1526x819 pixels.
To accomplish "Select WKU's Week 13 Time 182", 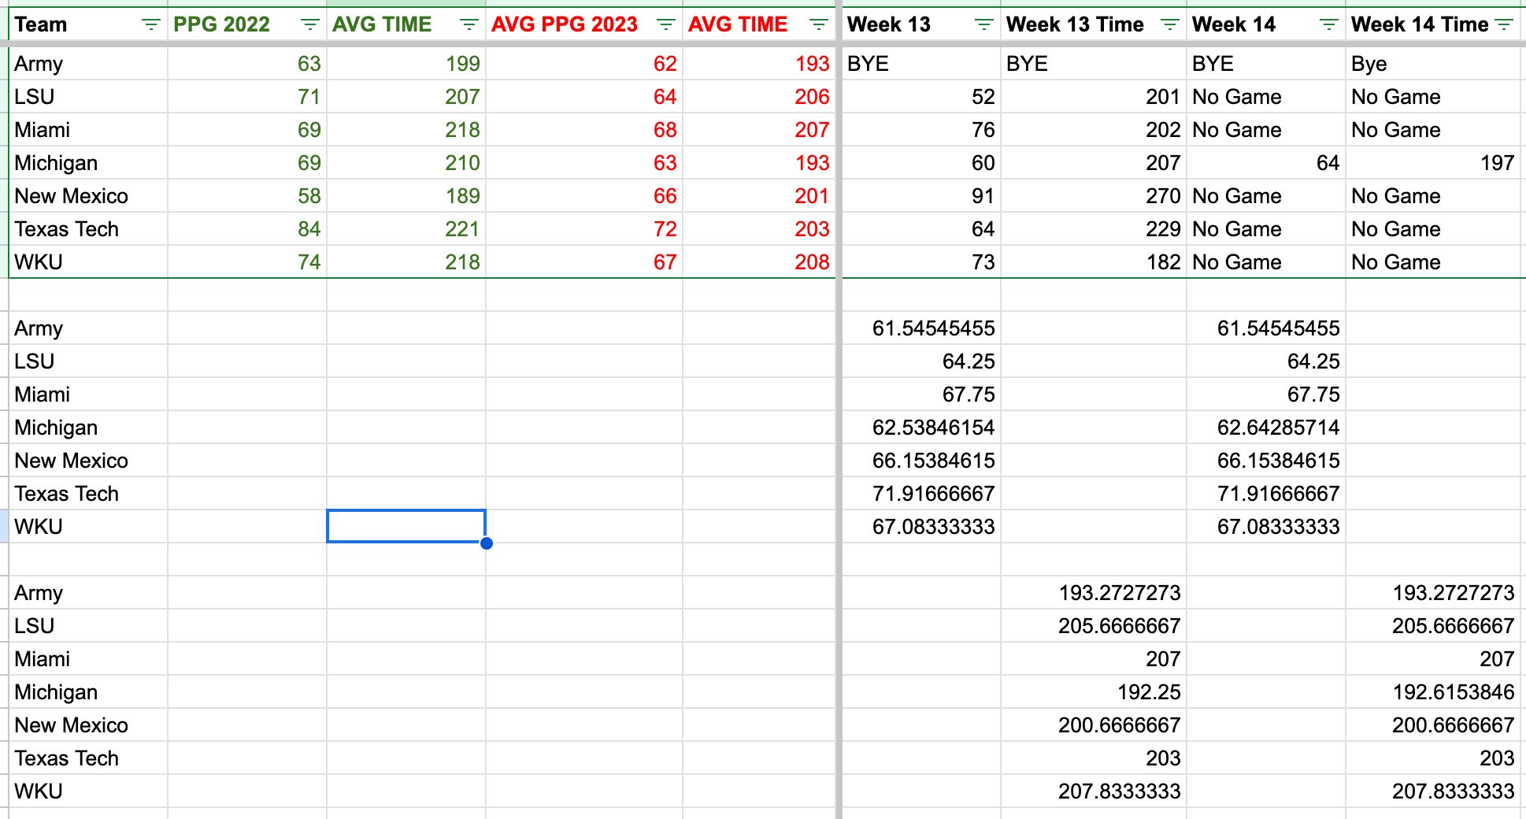I will (x=1094, y=262).
